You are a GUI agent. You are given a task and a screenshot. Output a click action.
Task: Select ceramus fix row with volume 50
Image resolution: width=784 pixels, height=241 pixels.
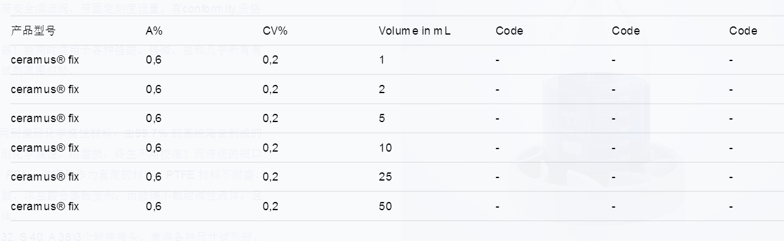click(392, 206)
